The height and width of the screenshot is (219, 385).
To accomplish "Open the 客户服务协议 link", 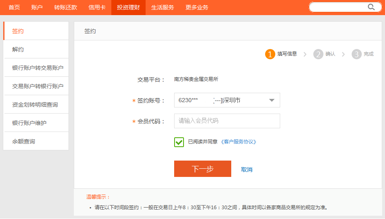I will click(239, 142).
